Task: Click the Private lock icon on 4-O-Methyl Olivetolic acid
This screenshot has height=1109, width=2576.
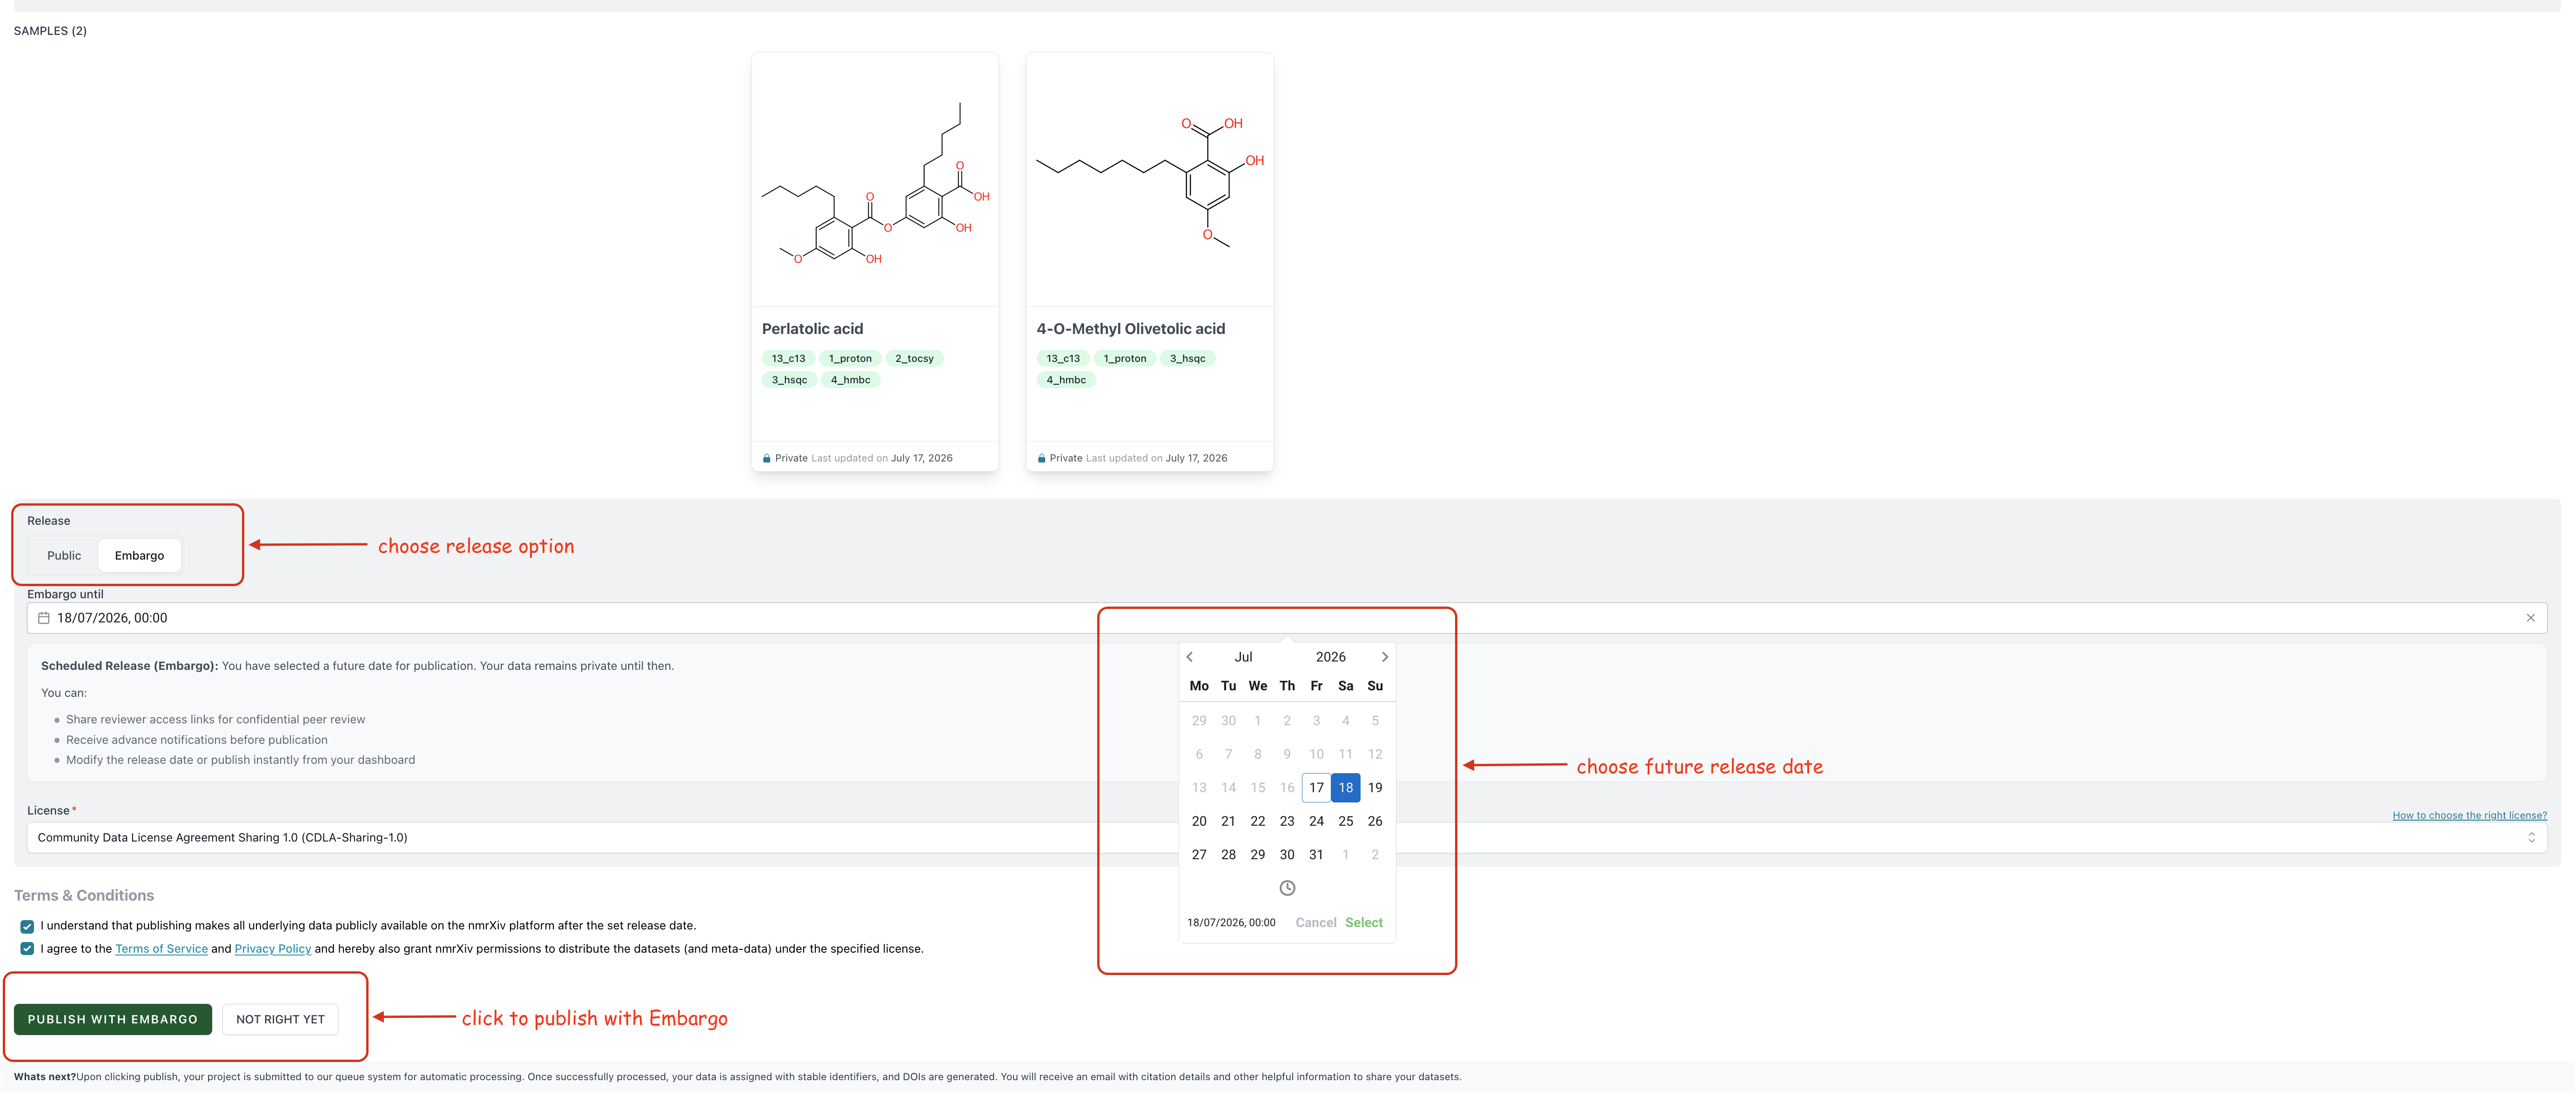Action: click(x=1041, y=459)
